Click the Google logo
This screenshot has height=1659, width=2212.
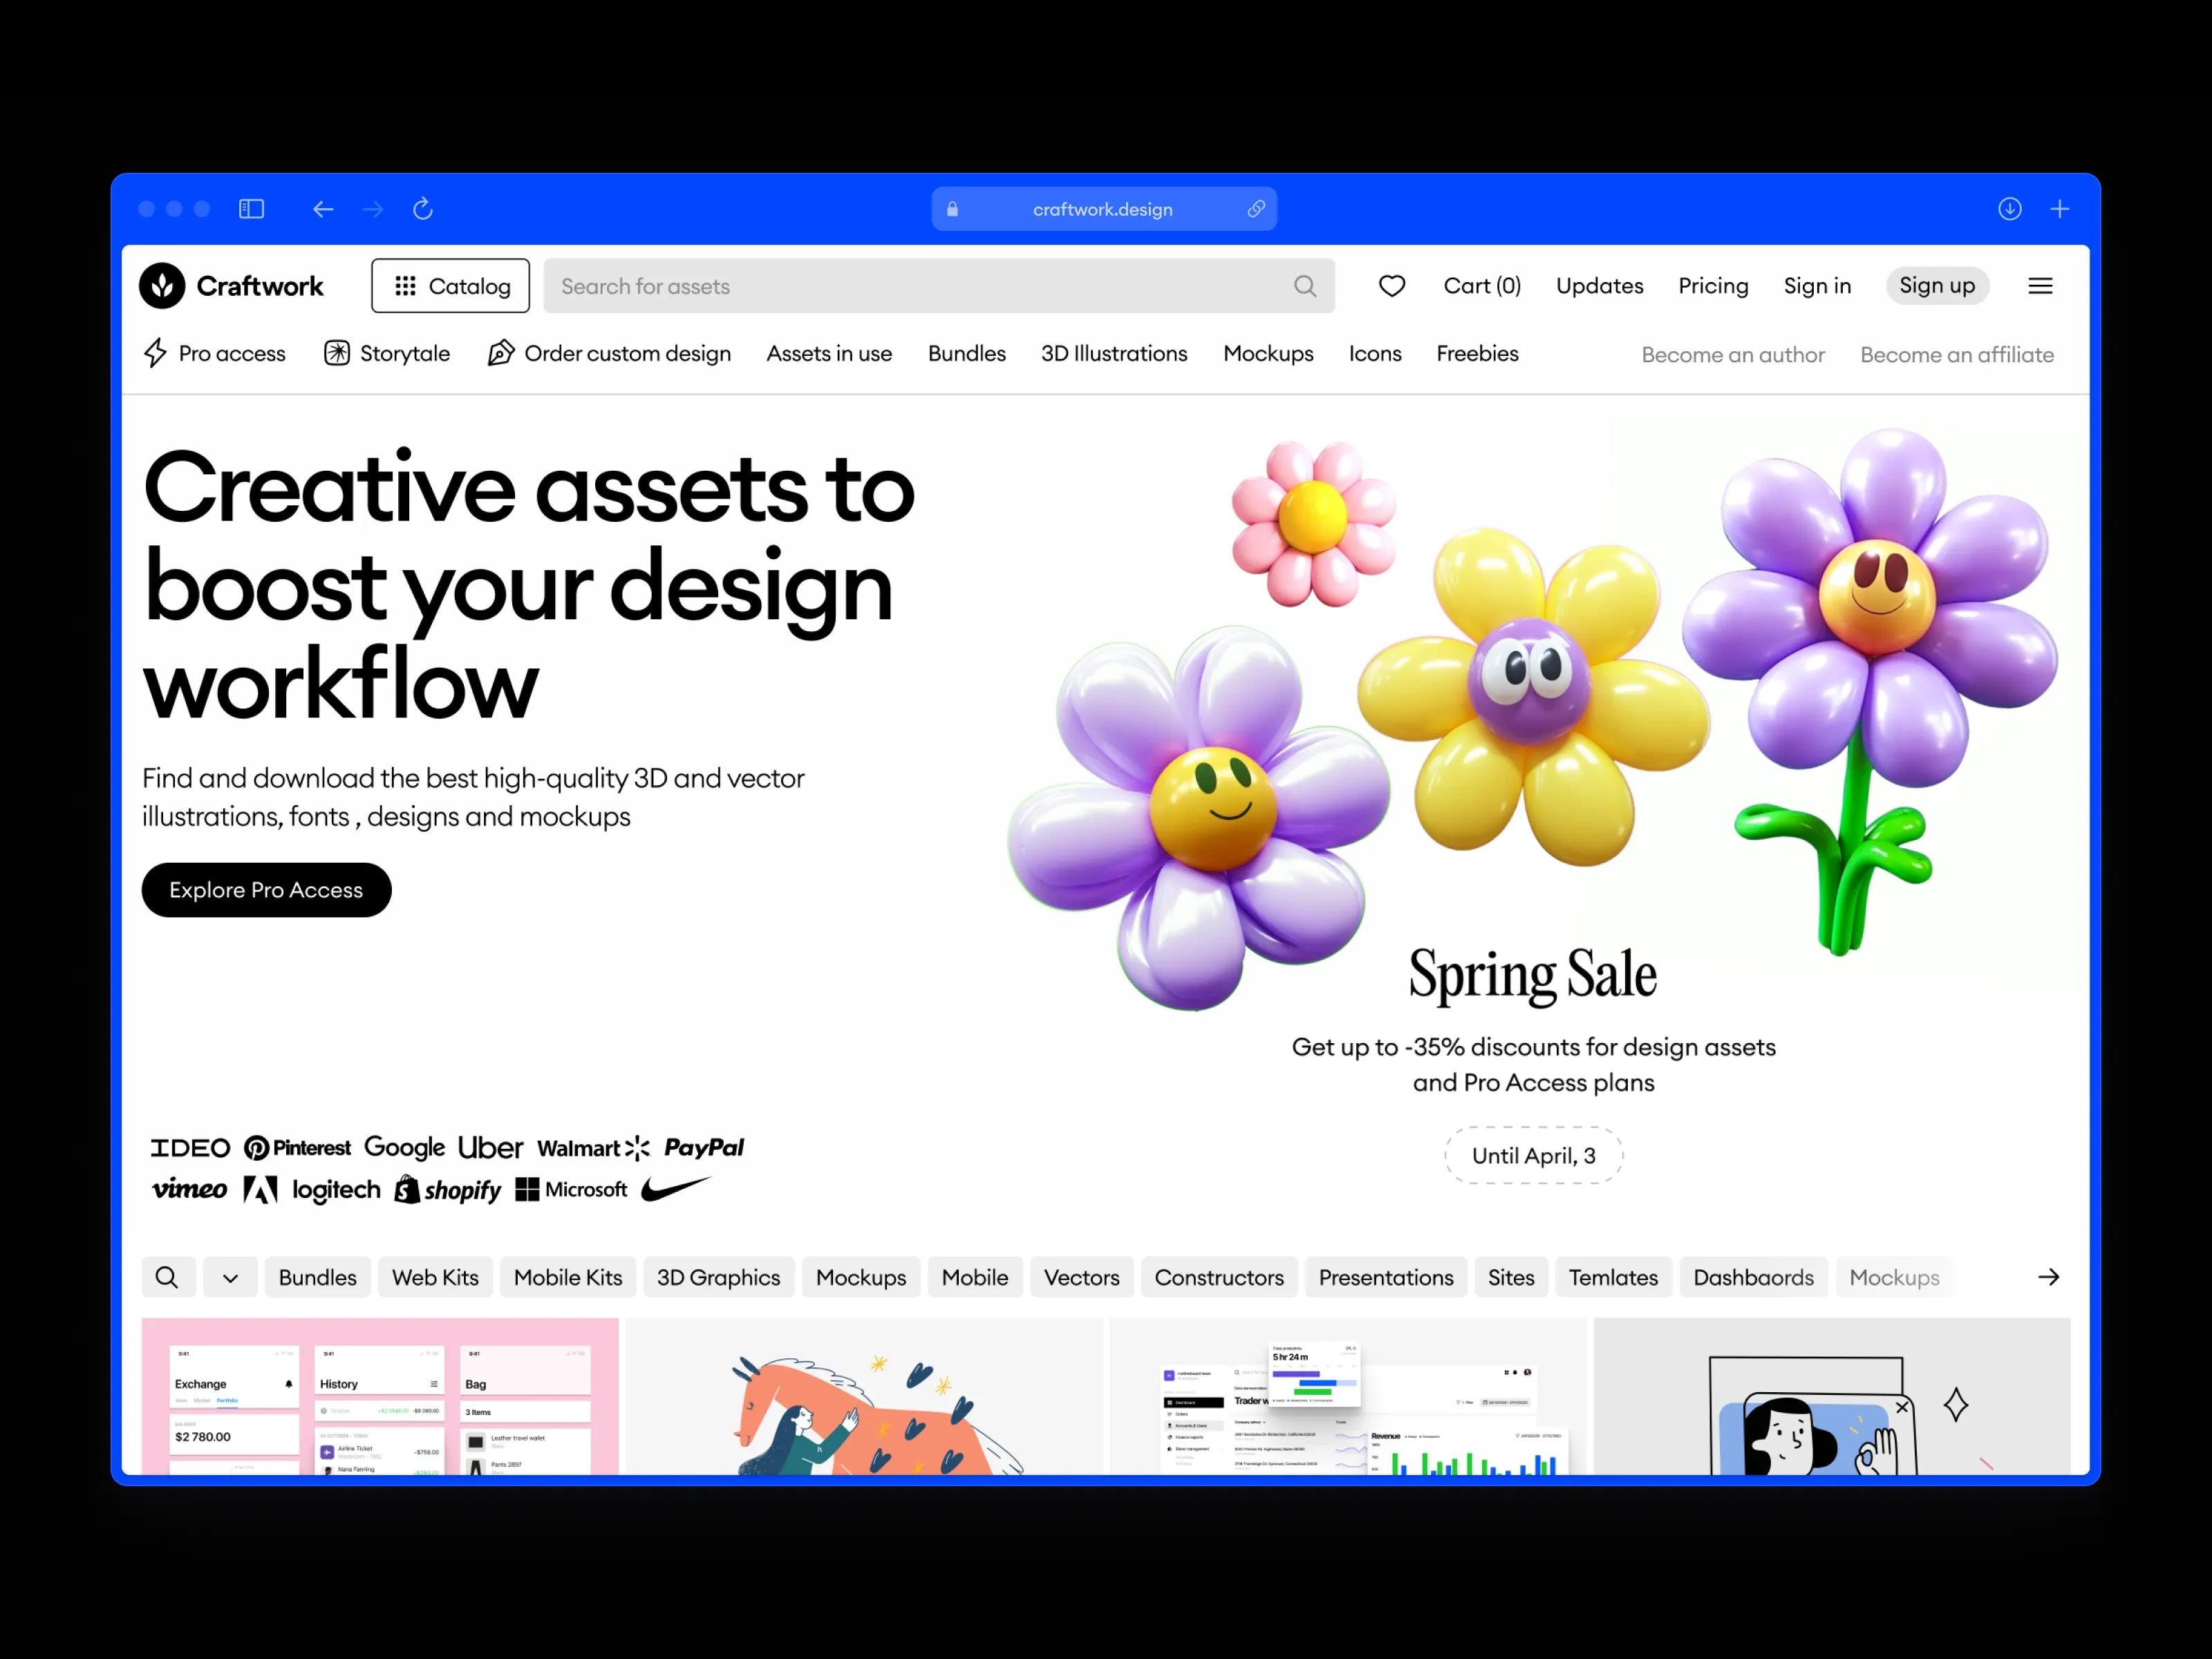(404, 1147)
